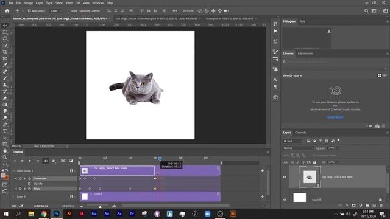
Task: Toggle Show Transform Controls checkbox
Action: pos(69,11)
